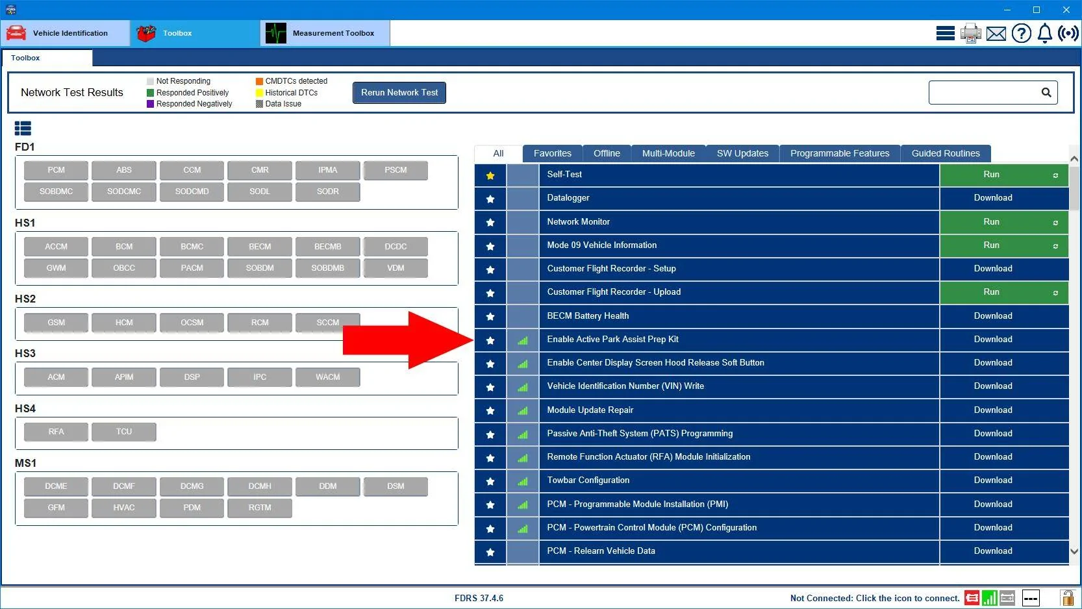Click the Toolbox sub-tab below the toolbar
Screen dimensions: 1082x609
(47, 58)
